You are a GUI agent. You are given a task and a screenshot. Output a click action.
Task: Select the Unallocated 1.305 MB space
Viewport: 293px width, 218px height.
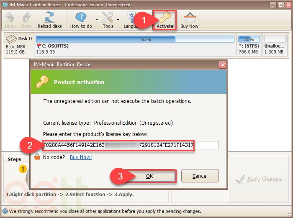pos(274,46)
